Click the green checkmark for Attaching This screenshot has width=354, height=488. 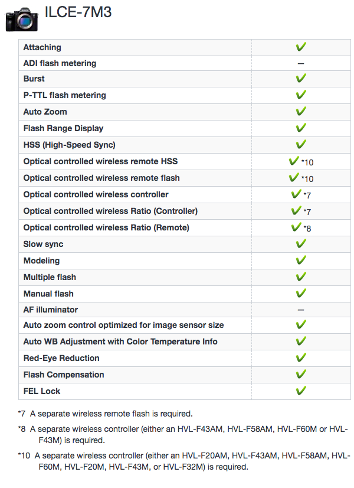301,47
